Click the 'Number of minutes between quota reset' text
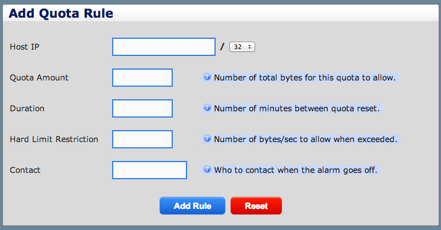The width and height of the screenshot is (441, 230). (296, 108)
